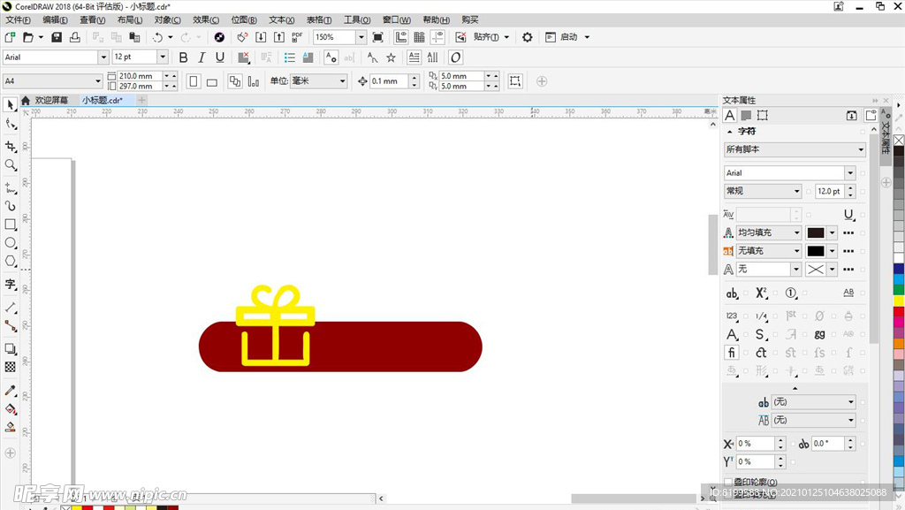Select the Crop tool
The width and height of the screenshot is (905, 510).
pyautogui.click(x=11, y=146)
